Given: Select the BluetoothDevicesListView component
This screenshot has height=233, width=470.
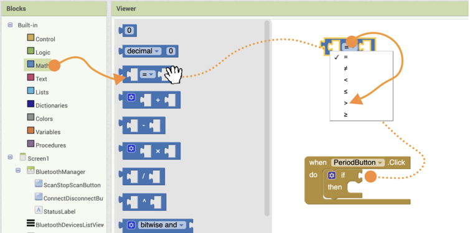Looking at the screenshot, I should pyautogui.click(x=70, y=225).
